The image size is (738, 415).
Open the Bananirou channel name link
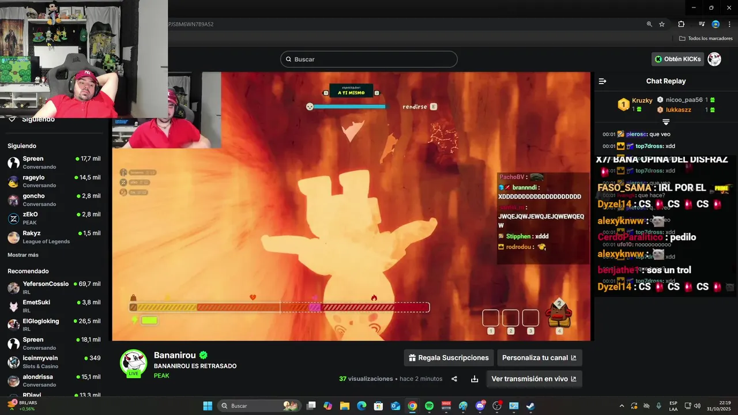pyautogui.click(x=175, y=355)
